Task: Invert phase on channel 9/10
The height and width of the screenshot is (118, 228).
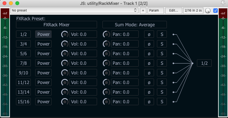Action: pos(149,73)
